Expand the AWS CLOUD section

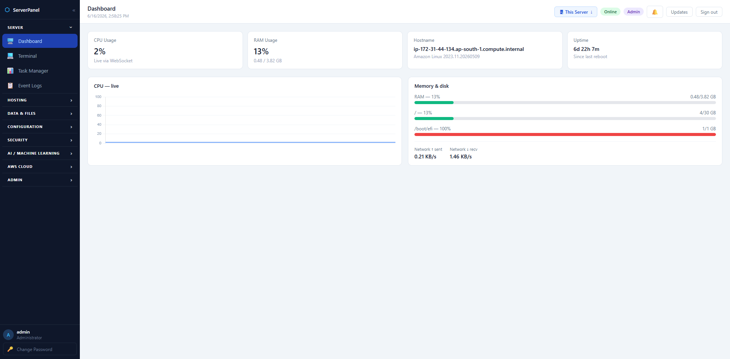coord(40,166)
